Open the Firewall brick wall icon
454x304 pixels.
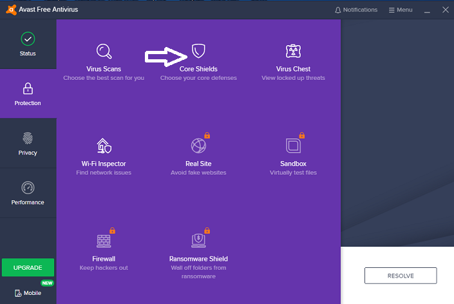click(104, 241)
